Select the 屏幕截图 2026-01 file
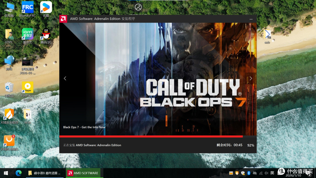 28,66
